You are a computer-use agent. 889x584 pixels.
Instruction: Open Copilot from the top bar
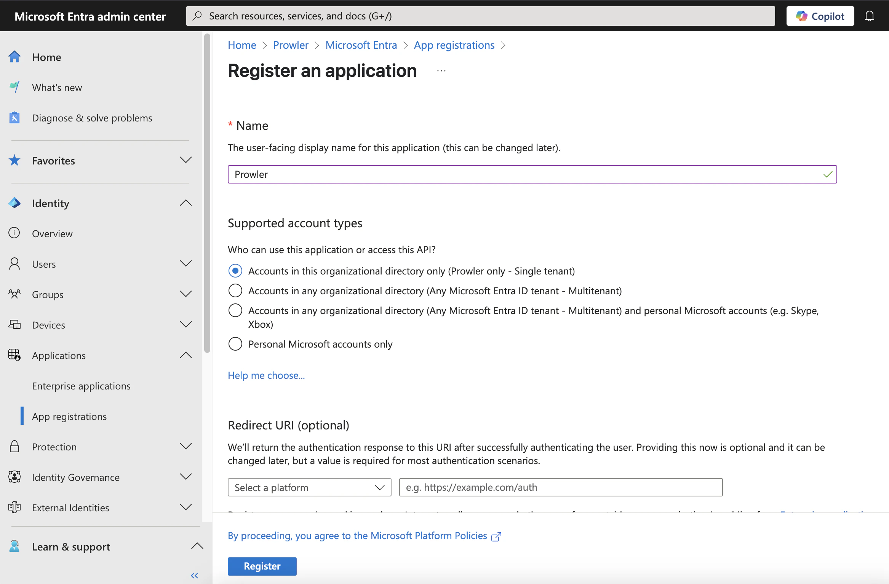tap(820, 16)
